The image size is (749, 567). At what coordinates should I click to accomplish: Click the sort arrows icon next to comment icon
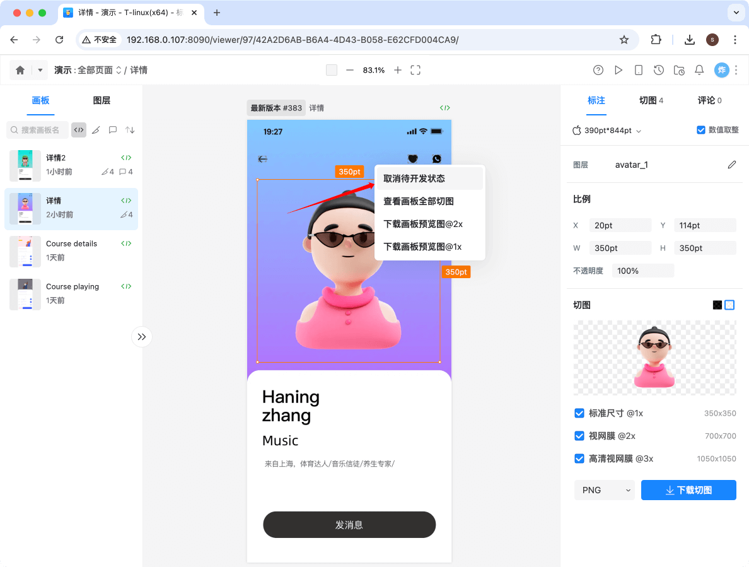coord(129,129)
